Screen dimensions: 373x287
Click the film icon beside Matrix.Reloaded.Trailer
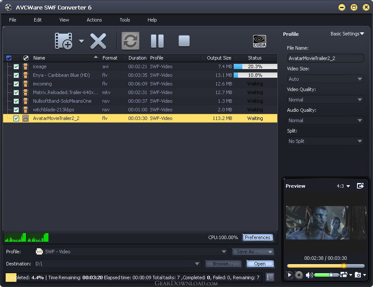click(x=26, y=92)
